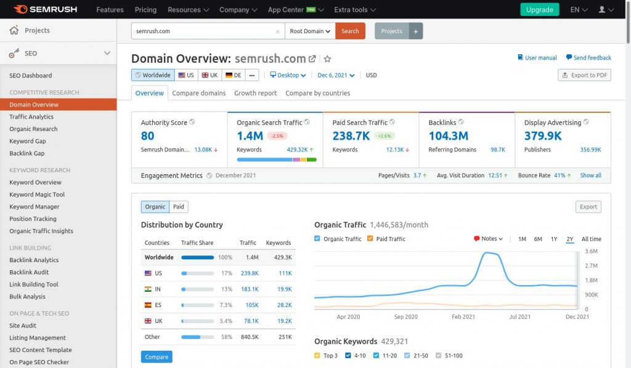Image resolution: width=631 pixels, height=368 pixels.
Task: Star the domain as favorite
Action: coord(328,59)
